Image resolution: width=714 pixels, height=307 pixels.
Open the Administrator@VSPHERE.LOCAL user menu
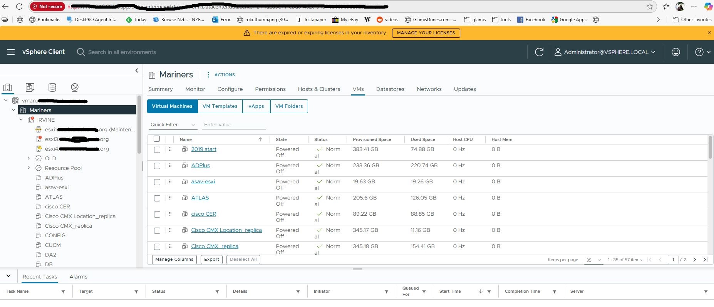tap(605, 52)
